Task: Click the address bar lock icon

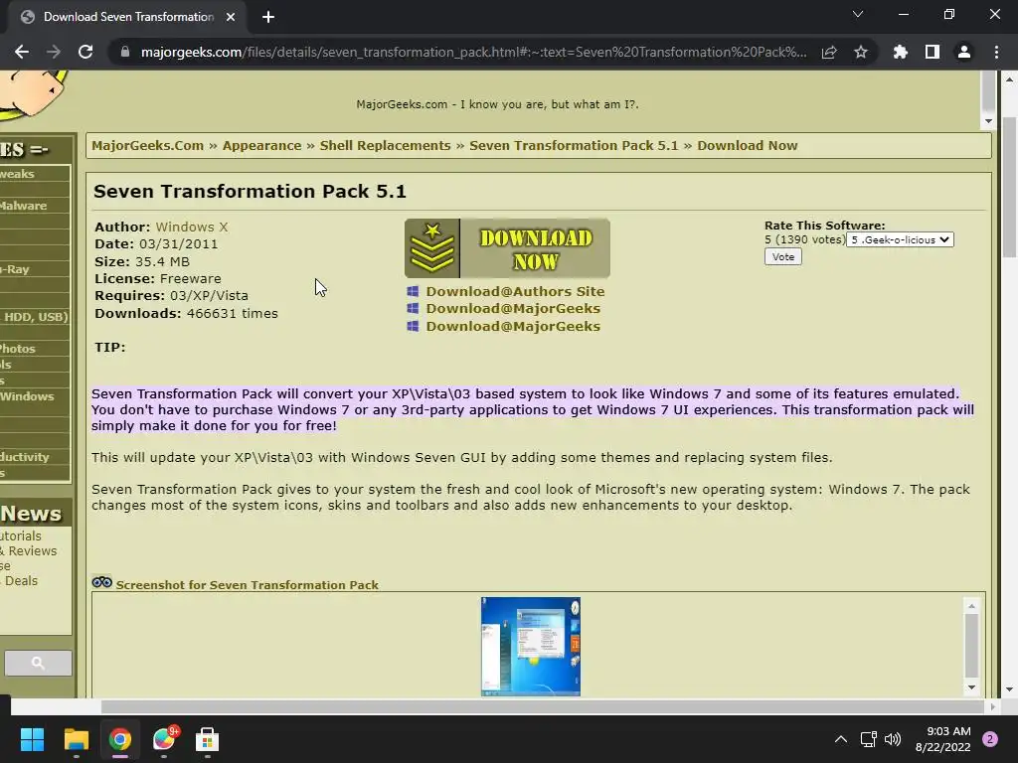Action: coord(125,52)
